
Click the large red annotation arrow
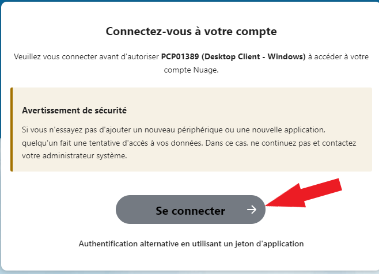pyautogui.click(x=311, y=193)
